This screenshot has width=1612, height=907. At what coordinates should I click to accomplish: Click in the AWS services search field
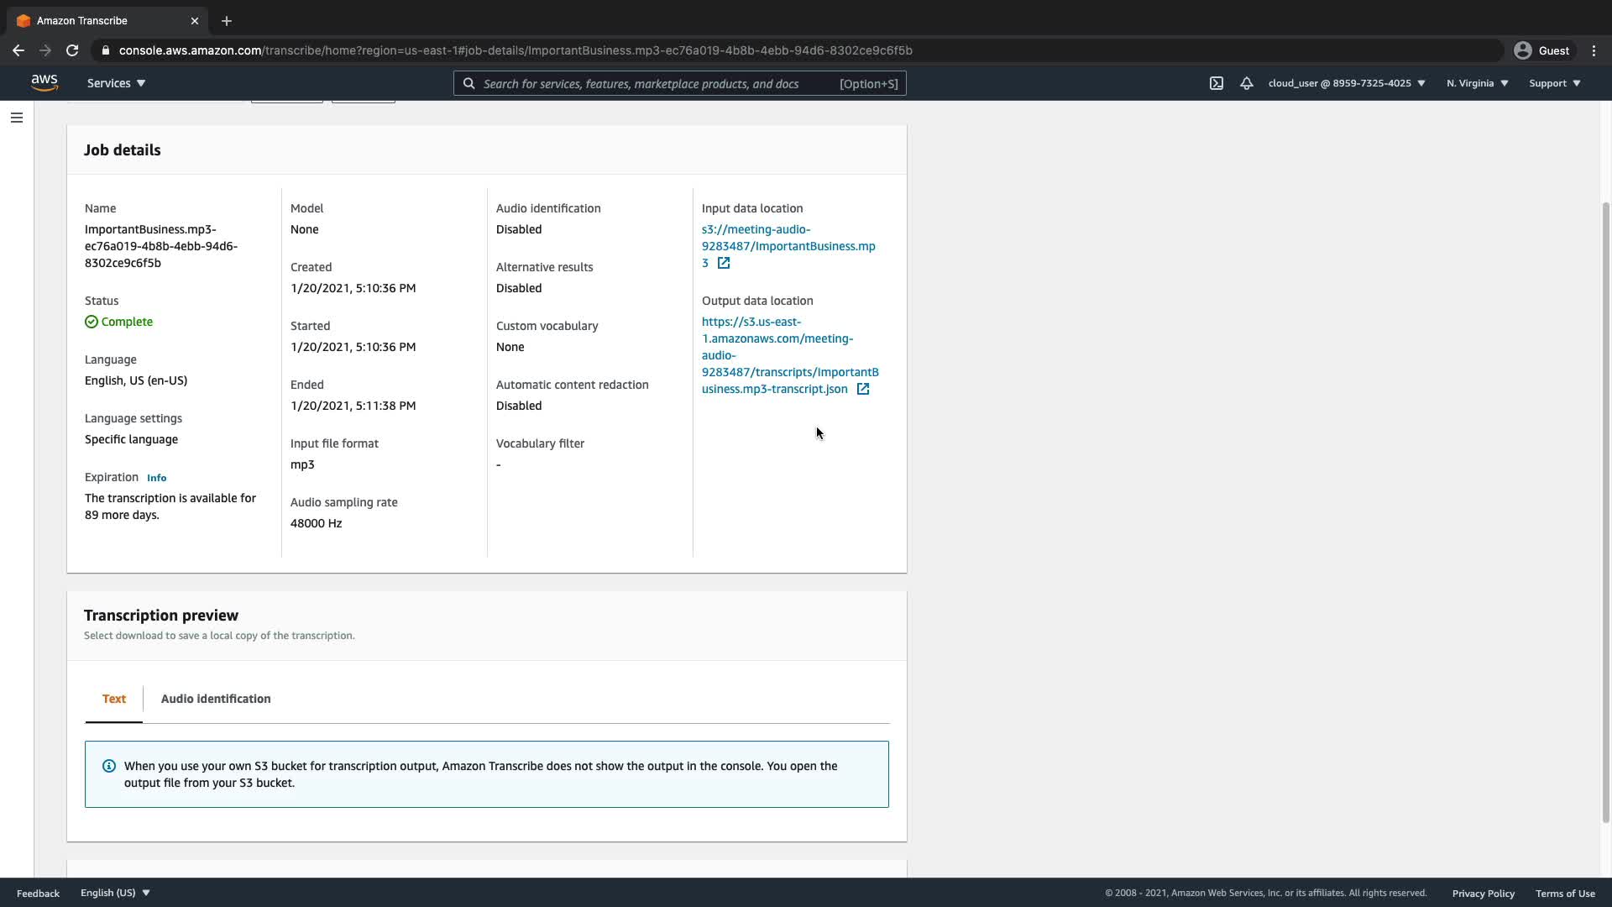coord(655,83)
